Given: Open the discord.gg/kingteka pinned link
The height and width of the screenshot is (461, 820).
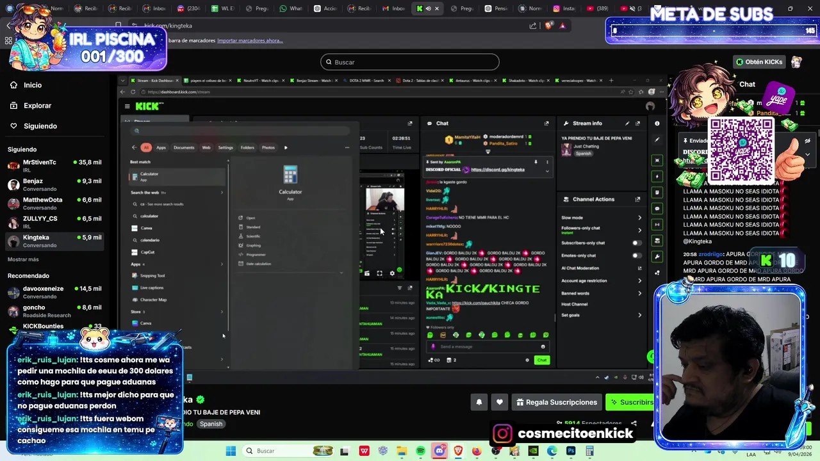Looking at the screenshot, I should [x=498, y=170].
